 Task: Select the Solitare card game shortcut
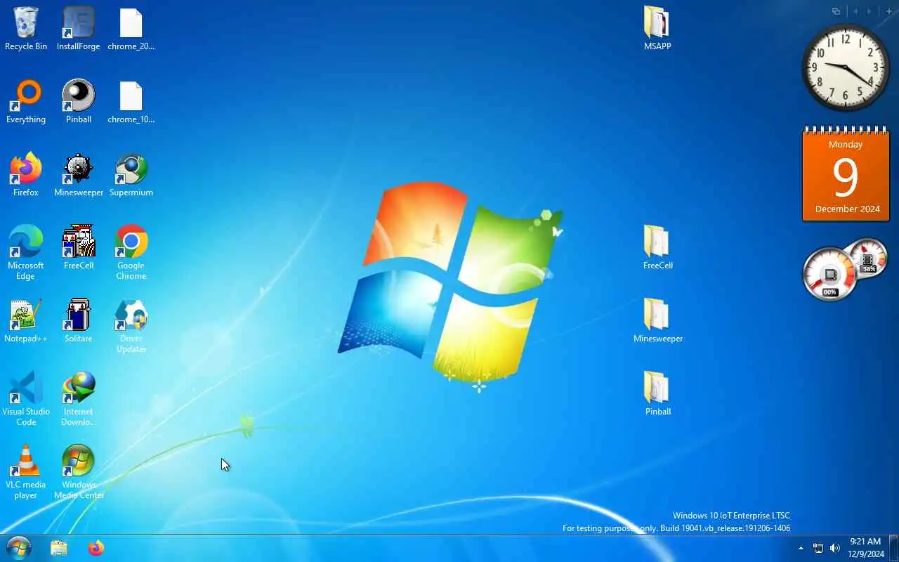tap(78, 321)
